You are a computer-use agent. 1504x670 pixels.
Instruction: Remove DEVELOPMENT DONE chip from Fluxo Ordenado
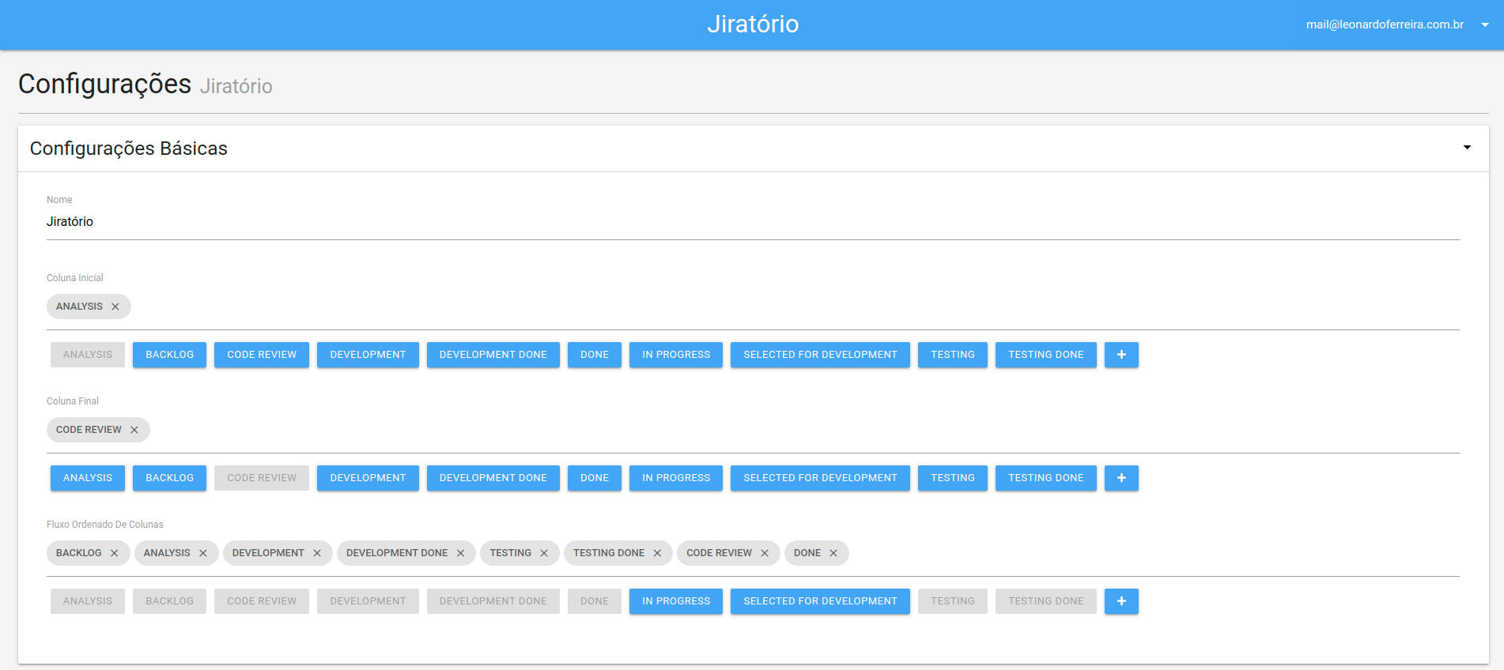[x=461, y=553]
